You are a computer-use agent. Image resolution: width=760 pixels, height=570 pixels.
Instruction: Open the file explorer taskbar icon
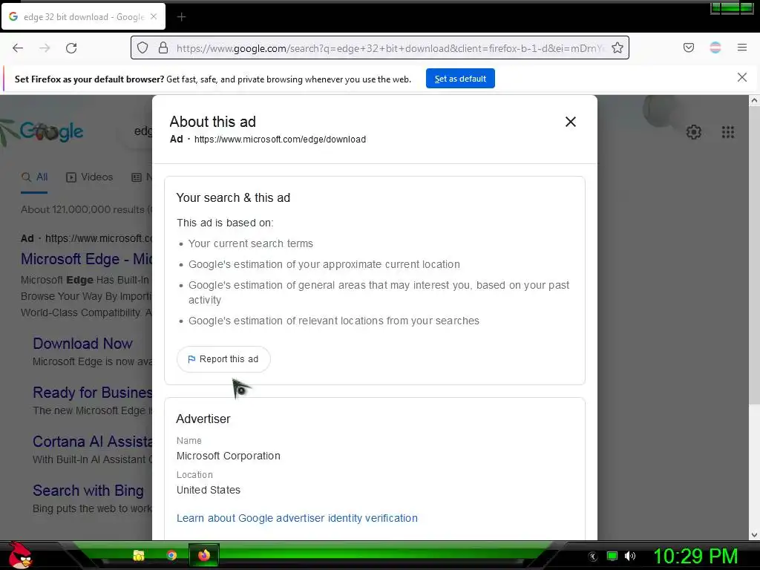[x=139, y=555]
